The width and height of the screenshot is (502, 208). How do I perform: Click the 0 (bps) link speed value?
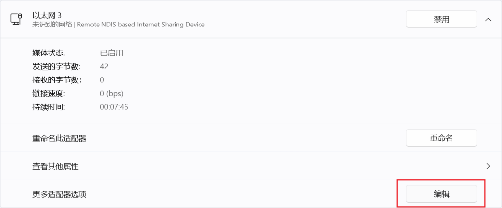[x=111, y=93]
